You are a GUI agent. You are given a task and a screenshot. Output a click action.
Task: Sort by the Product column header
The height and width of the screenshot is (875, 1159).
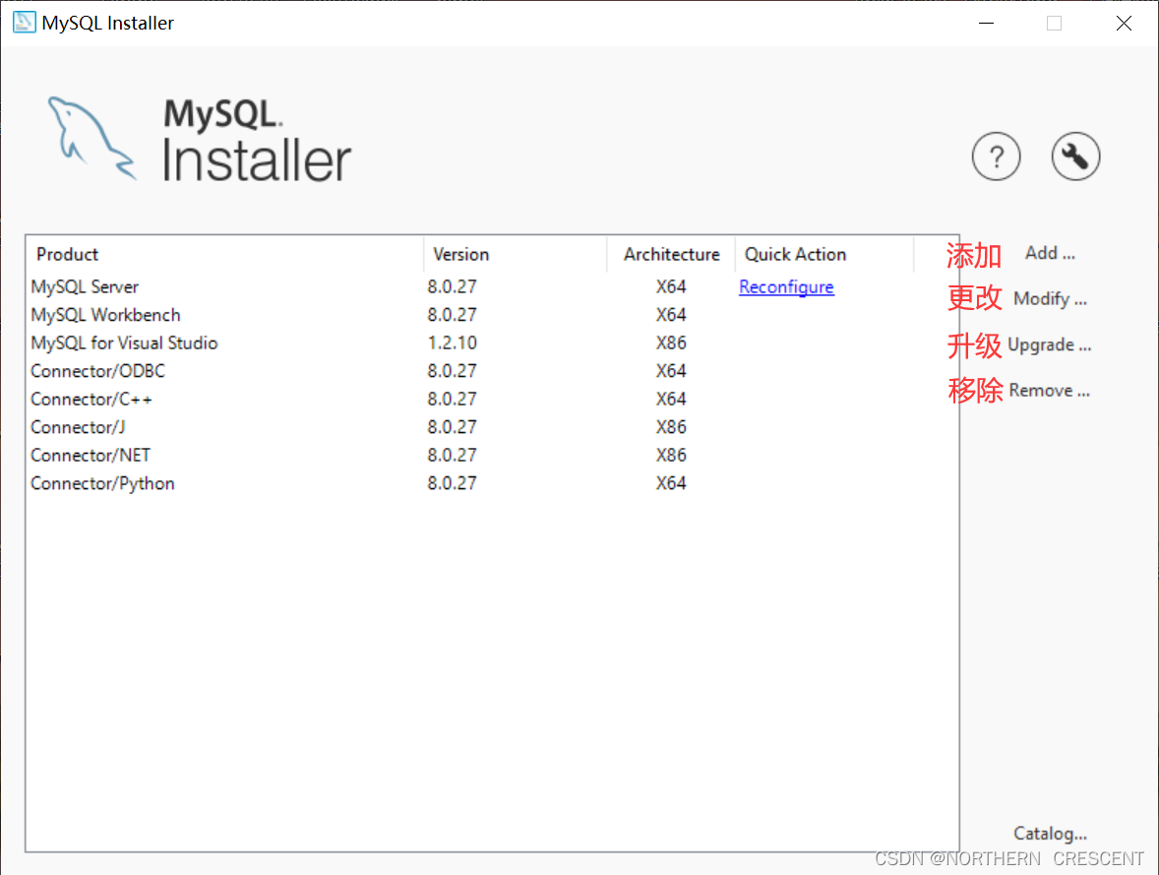coord(224,255)
